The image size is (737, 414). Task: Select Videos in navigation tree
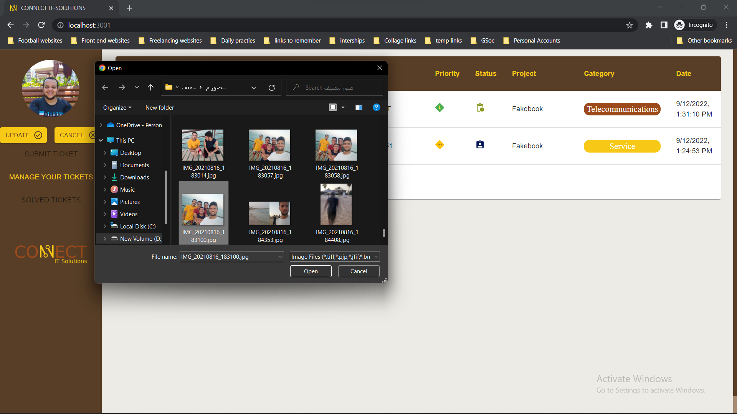click(x=129, y=214)
